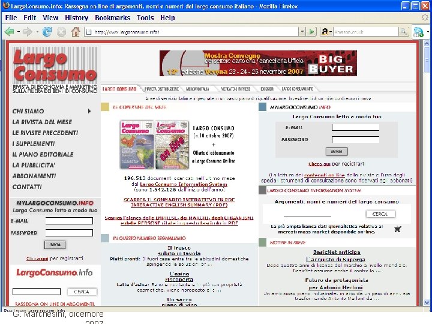
Task: Open the address bar URL history dropdown
Action: pyautogui.click(x=302, y=32)
